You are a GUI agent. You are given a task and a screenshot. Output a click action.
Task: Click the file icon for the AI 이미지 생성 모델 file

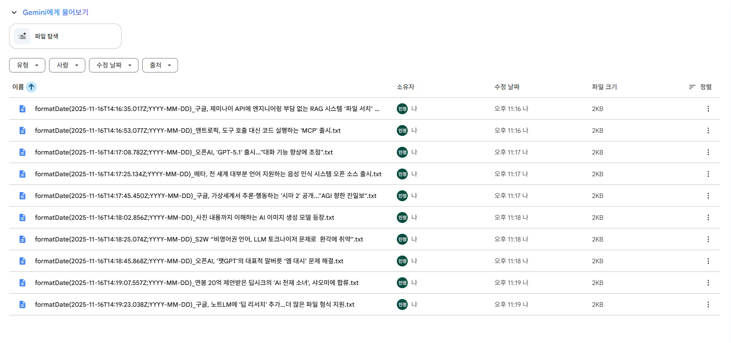[22, 217]
